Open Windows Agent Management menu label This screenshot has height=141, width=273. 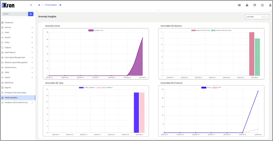[16, 62]
